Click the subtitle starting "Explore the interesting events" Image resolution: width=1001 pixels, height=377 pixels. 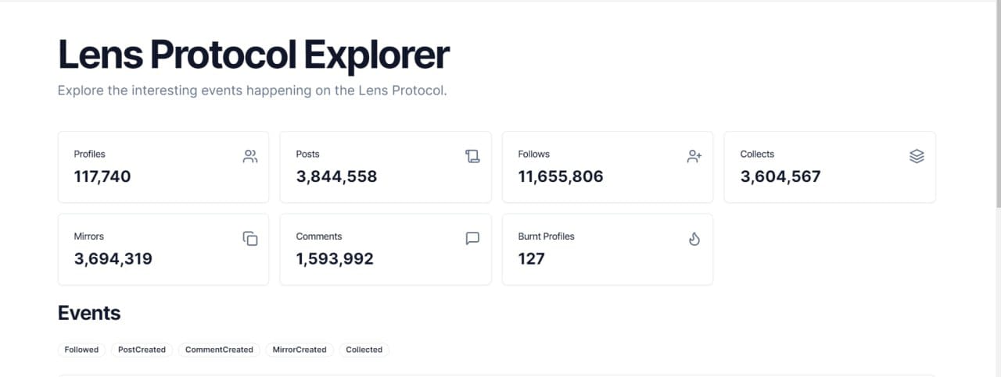(x=253, y=91)
